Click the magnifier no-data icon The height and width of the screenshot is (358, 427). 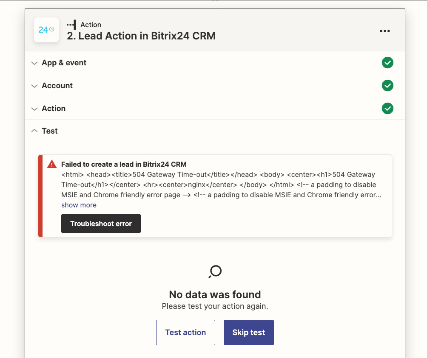215,271
